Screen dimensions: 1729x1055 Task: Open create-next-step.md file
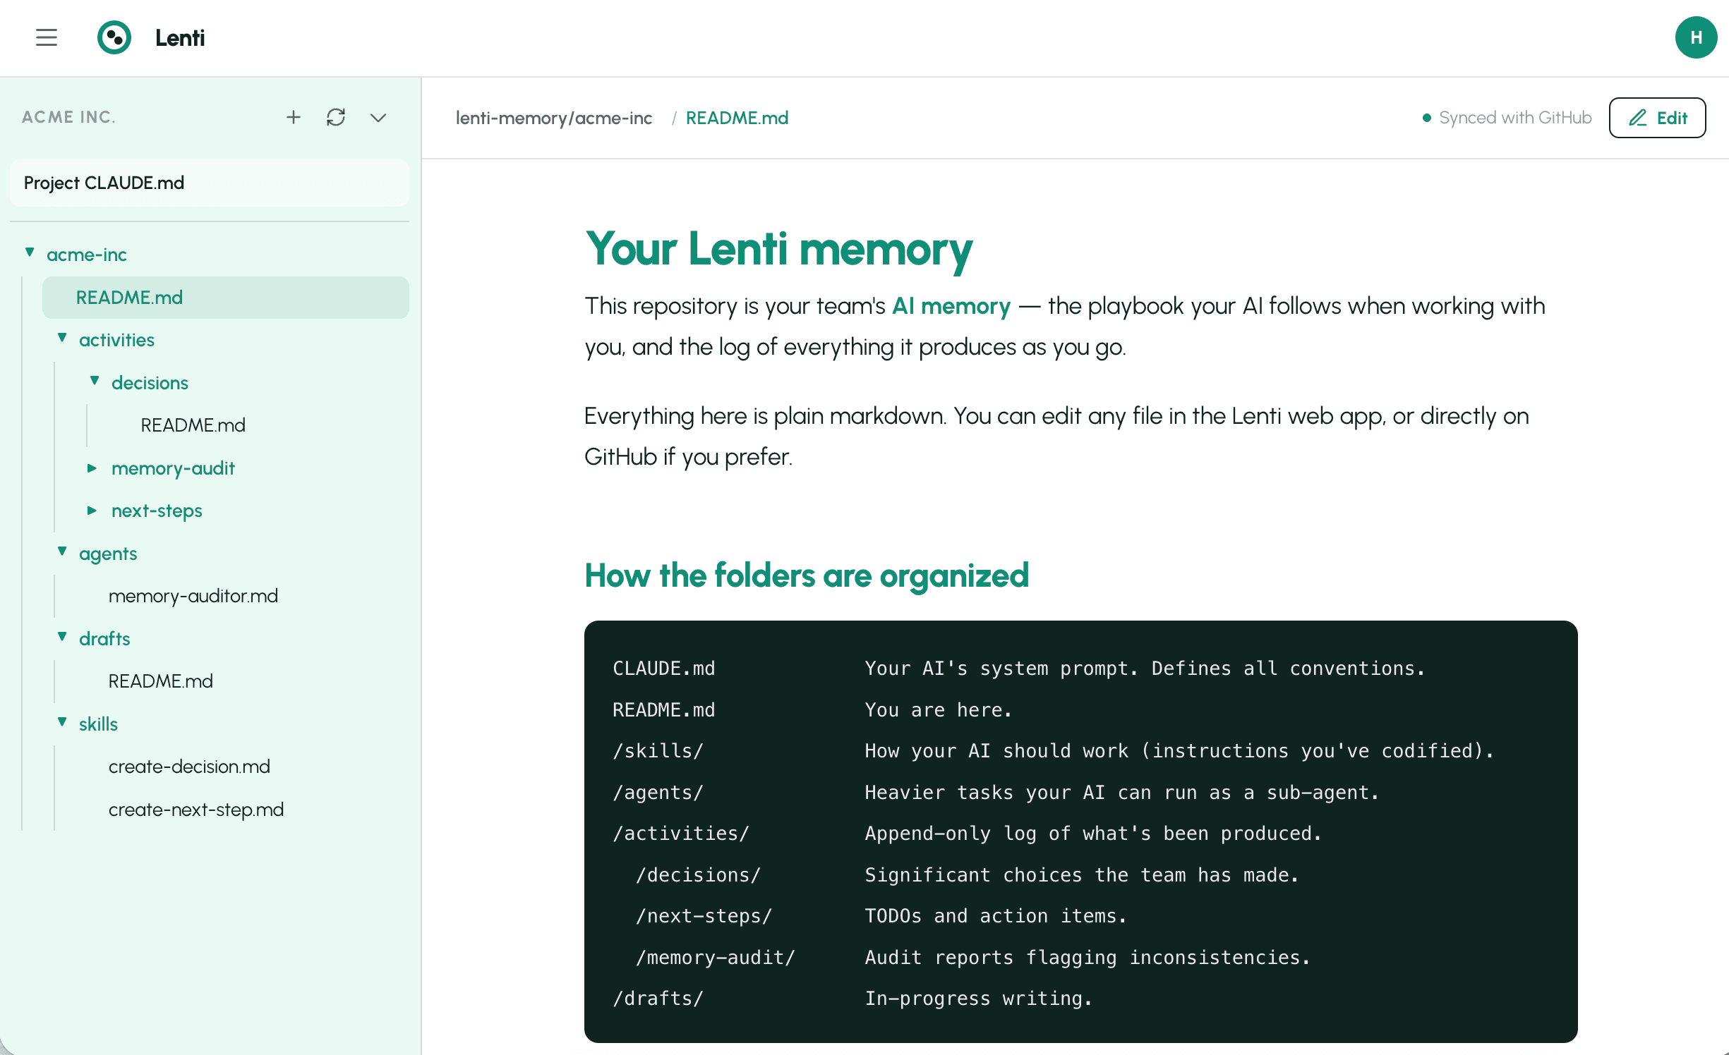point(196,810)
